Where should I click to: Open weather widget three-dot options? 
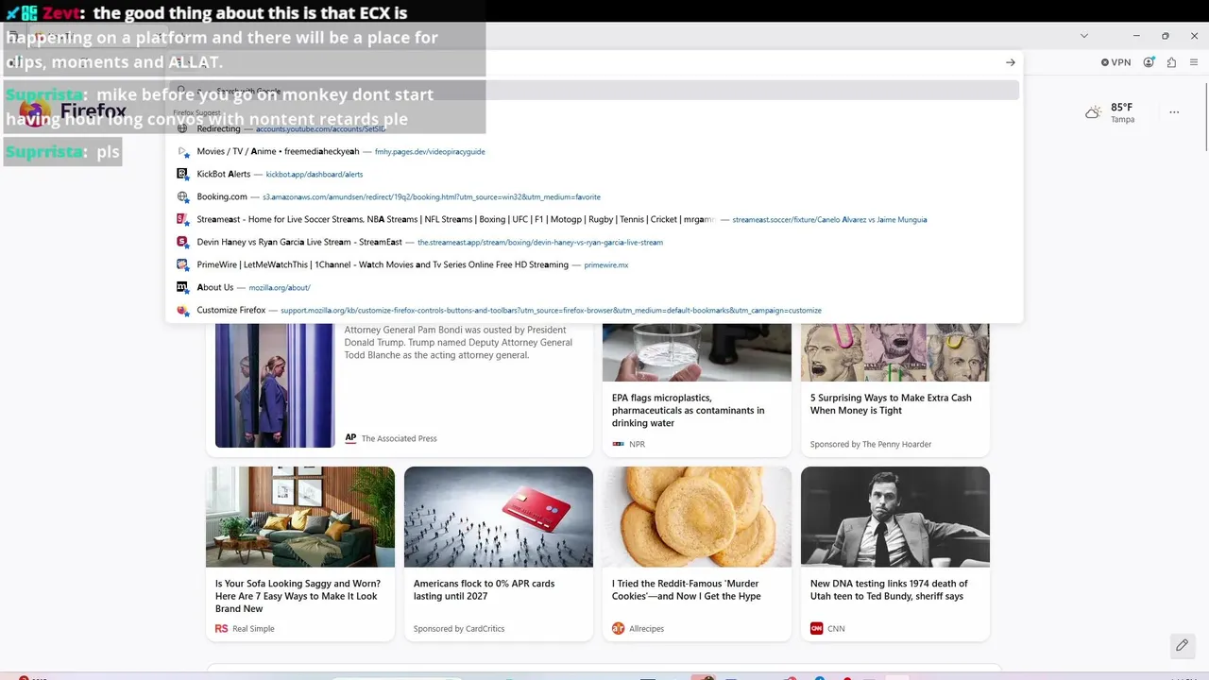[x=1174, y=111]
